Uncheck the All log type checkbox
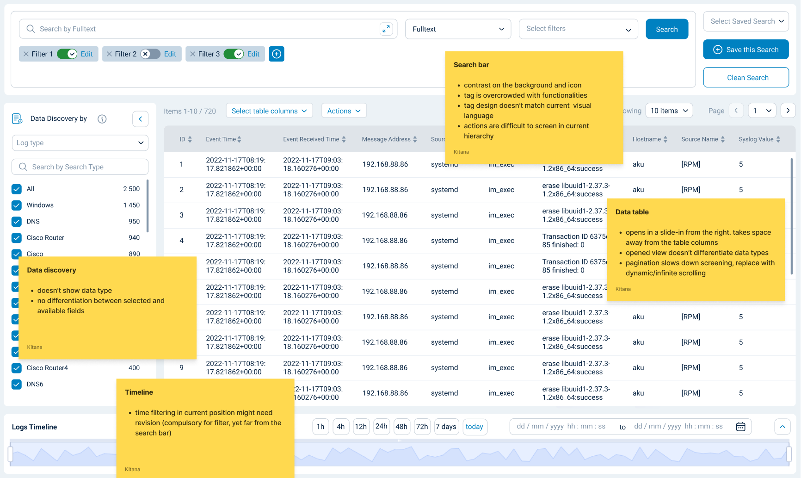801x478 pixels. pyautogui.click(x=17, y=189)
